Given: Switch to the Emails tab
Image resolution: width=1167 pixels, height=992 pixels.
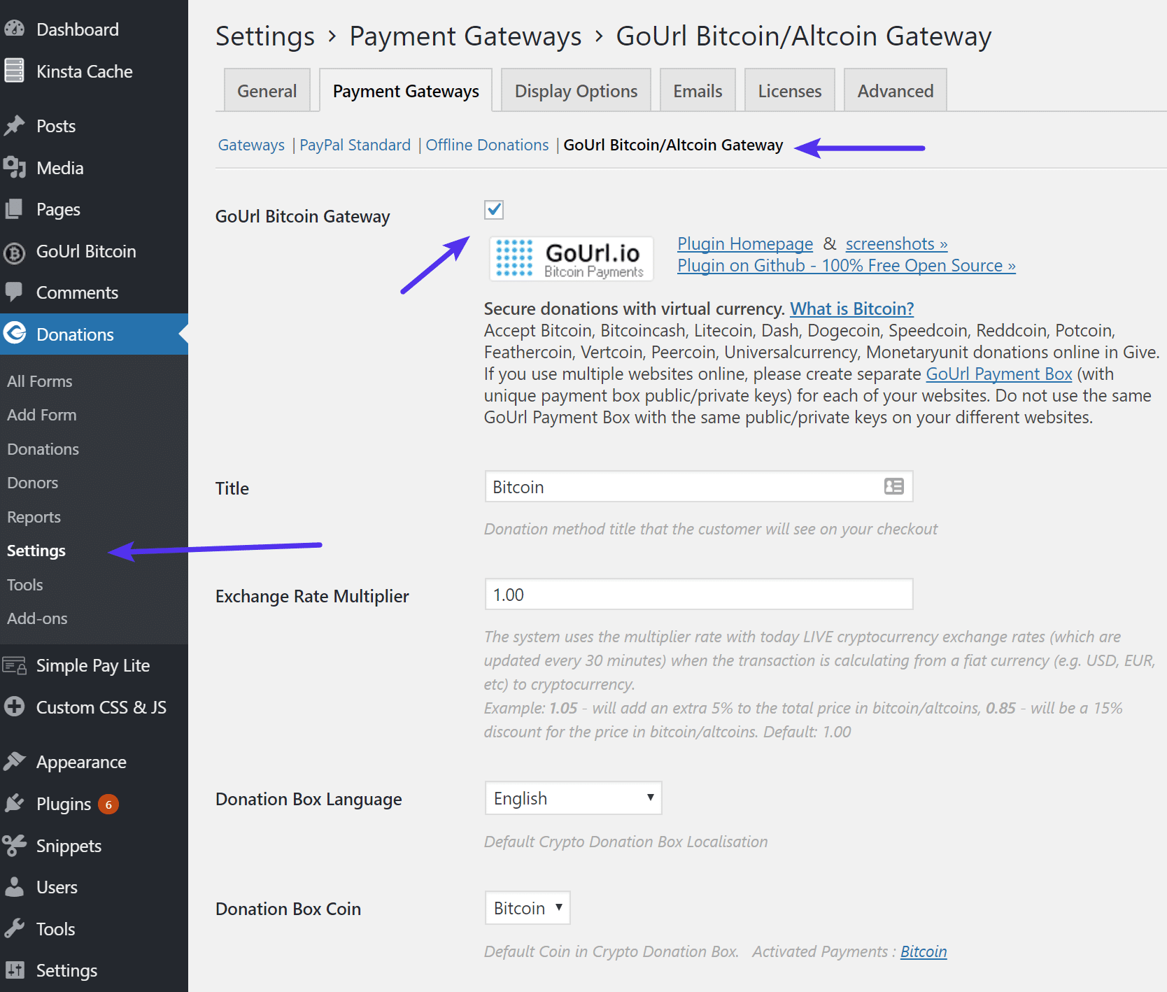Looking at the screenshot, I should tap(698, 91).
